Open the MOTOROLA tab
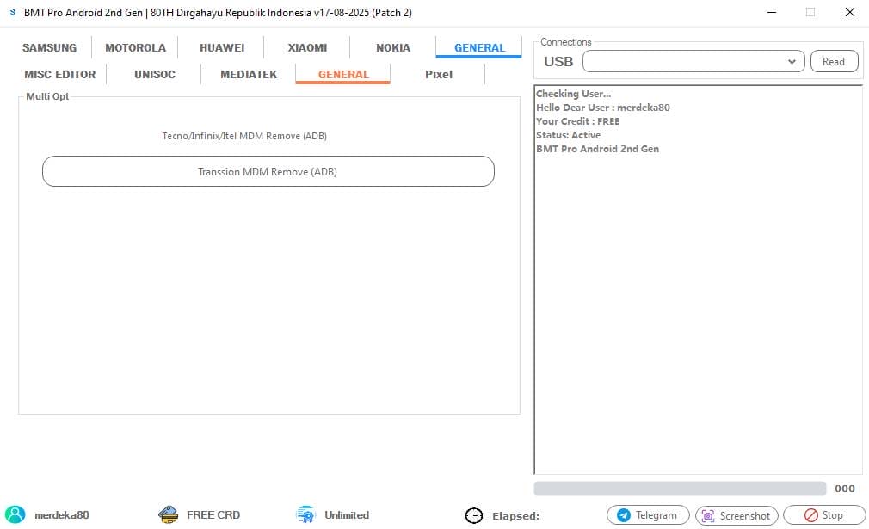Screen dimensions: 869x529 tap(135, 48)
